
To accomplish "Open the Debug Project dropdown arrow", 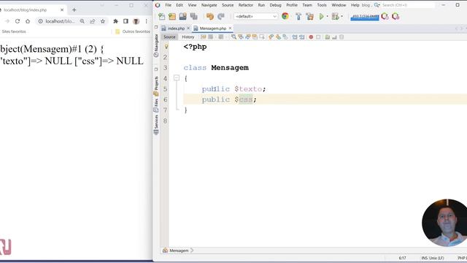I will pos(342,16).
